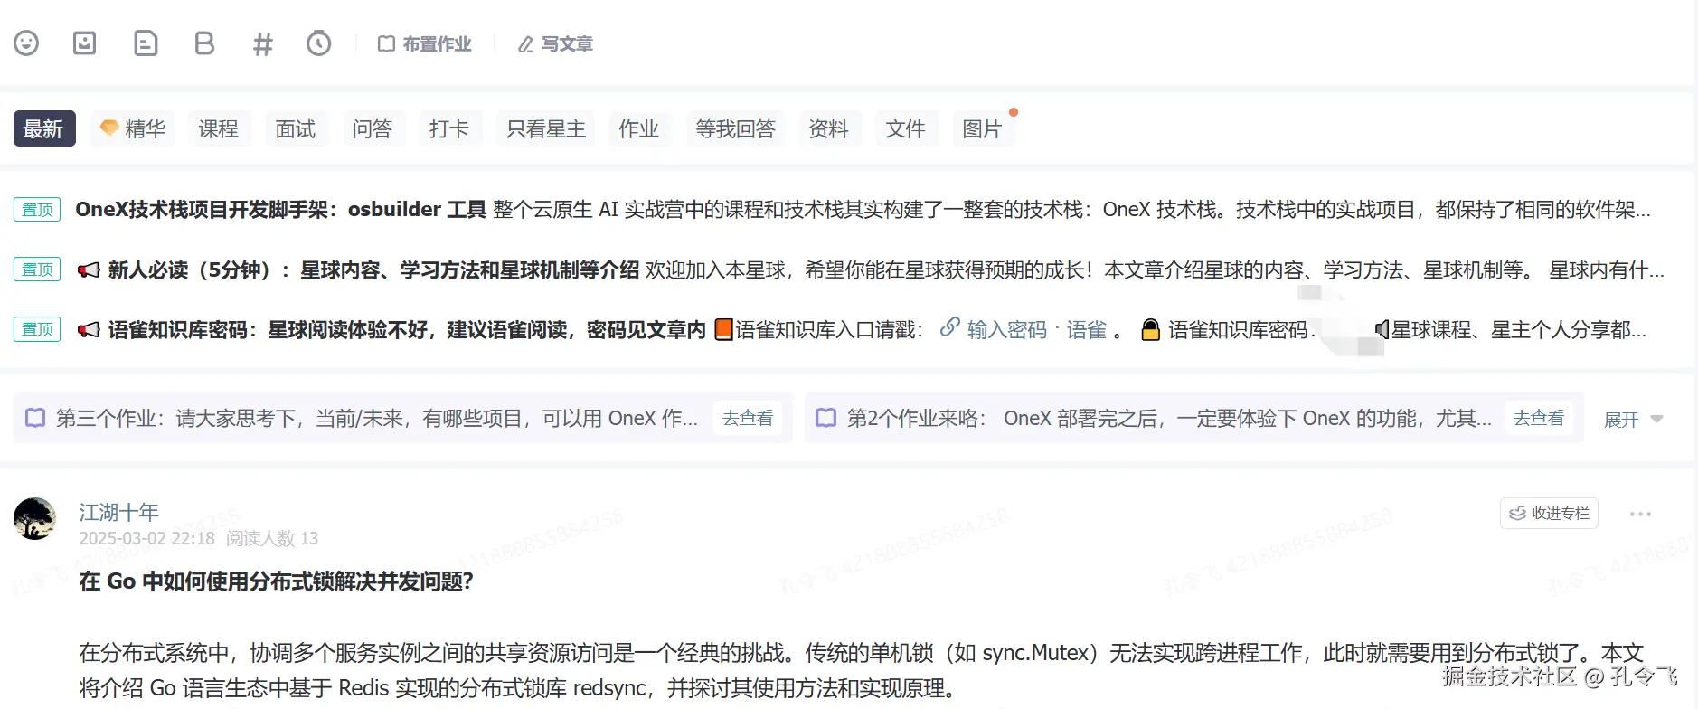Screen dimensions: 1698x709
Task: Click 第2个作业来咯 homework text
Action: coord(1169,418)
